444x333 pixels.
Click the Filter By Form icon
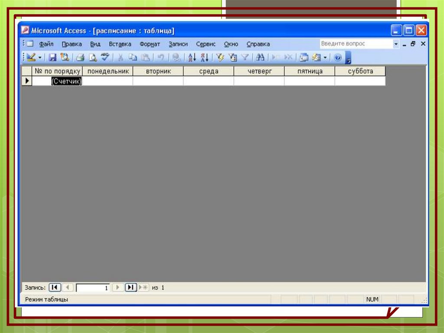pyautogui.click(x=233, y=58)
